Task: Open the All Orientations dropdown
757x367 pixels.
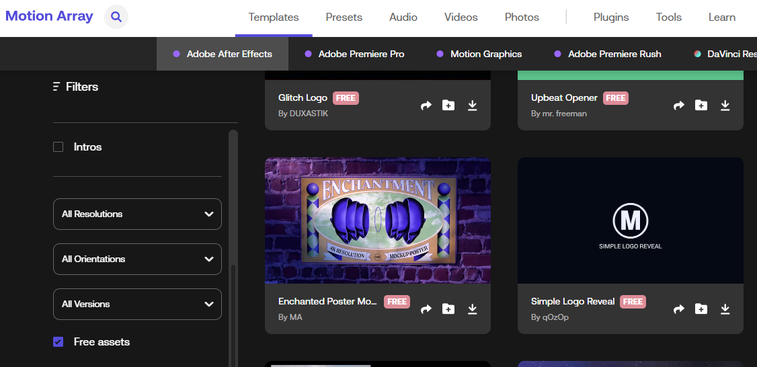Action: coord(137,259)
